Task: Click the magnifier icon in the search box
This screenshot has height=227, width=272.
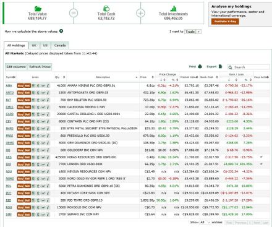Action: click(x=231, y=67)
